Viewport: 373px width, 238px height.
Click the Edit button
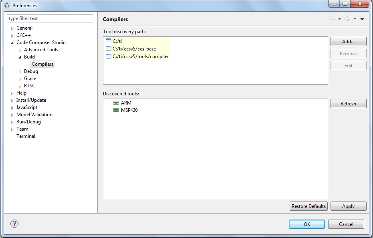click(x=348, y=65)
